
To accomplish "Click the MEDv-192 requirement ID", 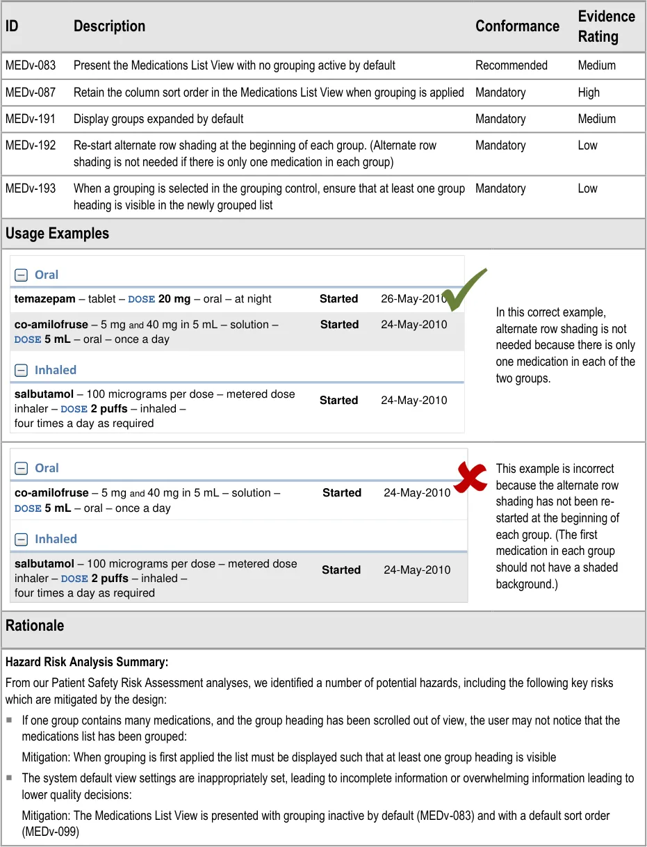I will pyautogui.click(x=31, y=145).
